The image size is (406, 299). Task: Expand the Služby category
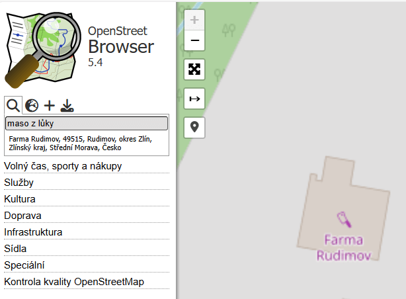pyautogui.click(x=19, y=183)
